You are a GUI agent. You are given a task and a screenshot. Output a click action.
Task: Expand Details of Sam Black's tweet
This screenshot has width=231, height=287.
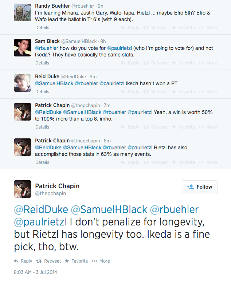click(x=42, y=63)
